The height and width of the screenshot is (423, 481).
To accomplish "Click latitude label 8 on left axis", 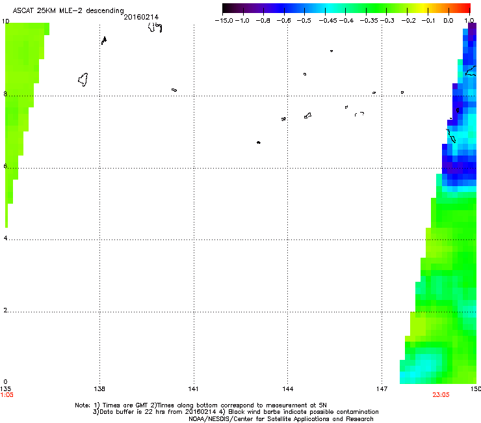I will coord(5,94).
